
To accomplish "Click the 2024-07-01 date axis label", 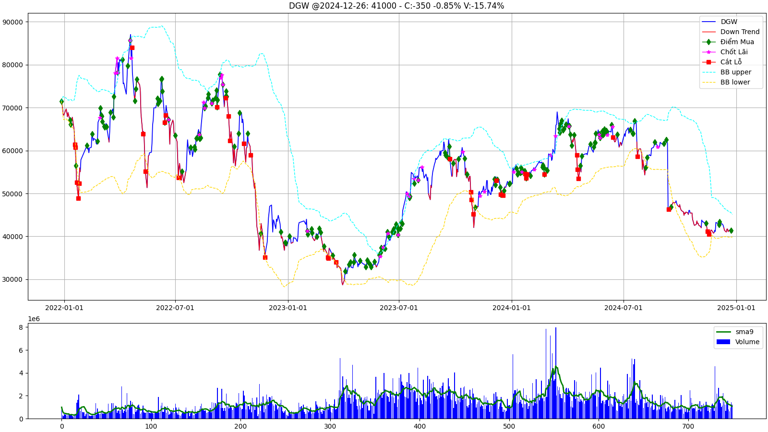I will 624,308.
